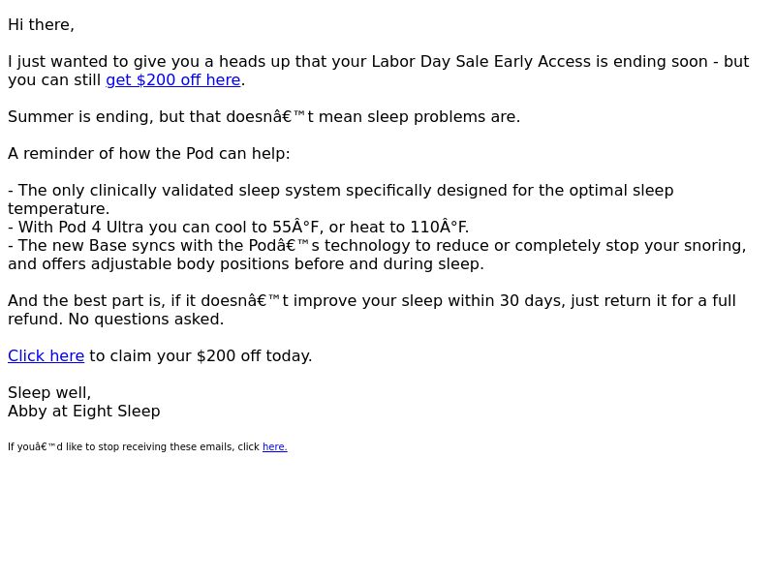Click the "And the best part is" sentence
This screenshot has width=775, height=581.
coord(372,301)
